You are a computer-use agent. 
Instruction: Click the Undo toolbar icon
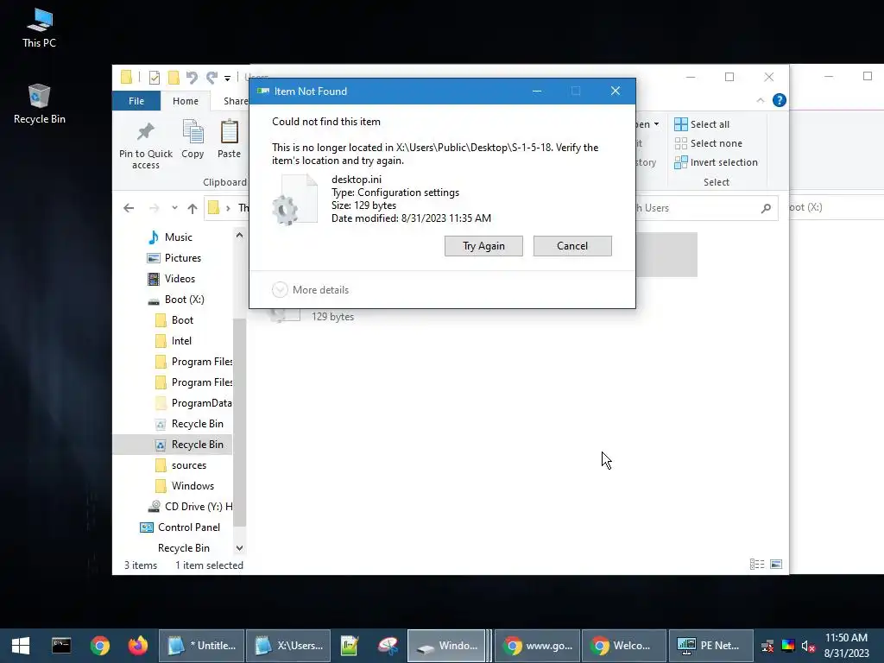pyautogui.click(x=193, y=77)
